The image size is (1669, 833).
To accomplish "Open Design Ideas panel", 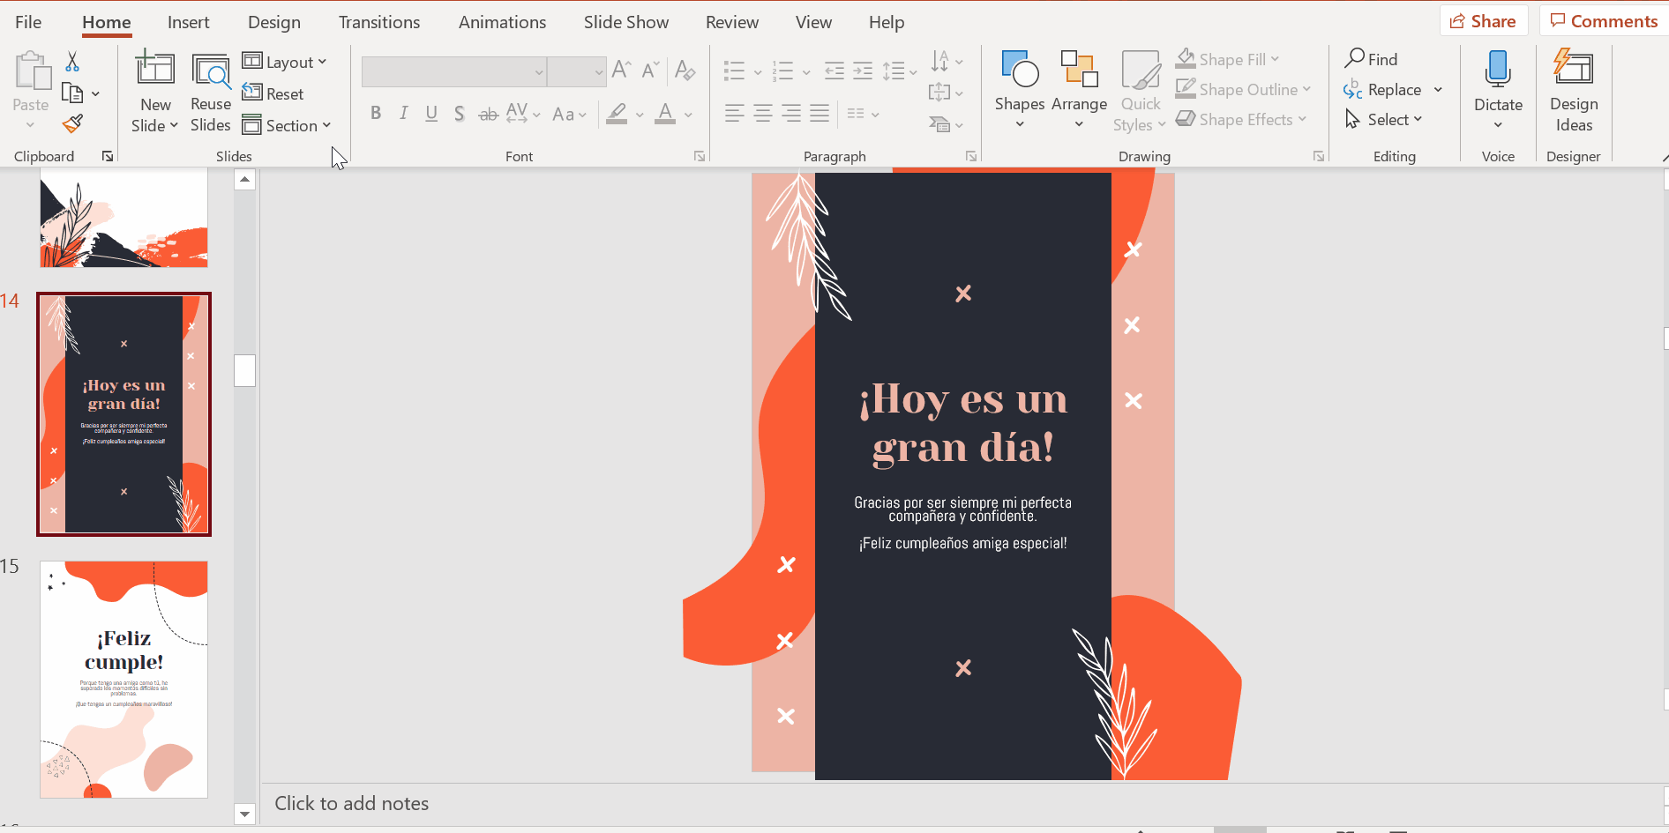I will pyautogui.click(x=1573, y=92).
